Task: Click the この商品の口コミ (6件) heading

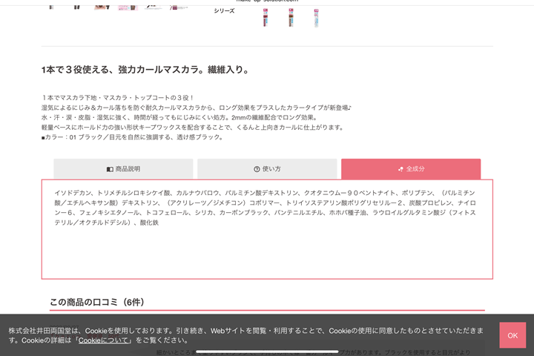Action: [x=96, y=302]
